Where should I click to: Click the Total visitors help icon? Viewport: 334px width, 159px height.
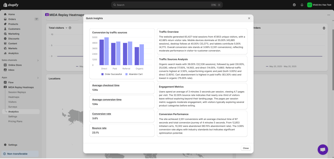coord(70,28)
